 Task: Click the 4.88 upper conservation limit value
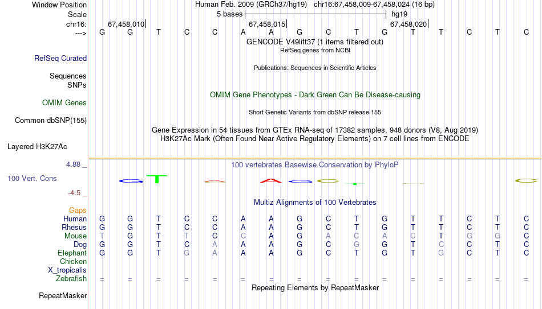click(x=73, y=164)
